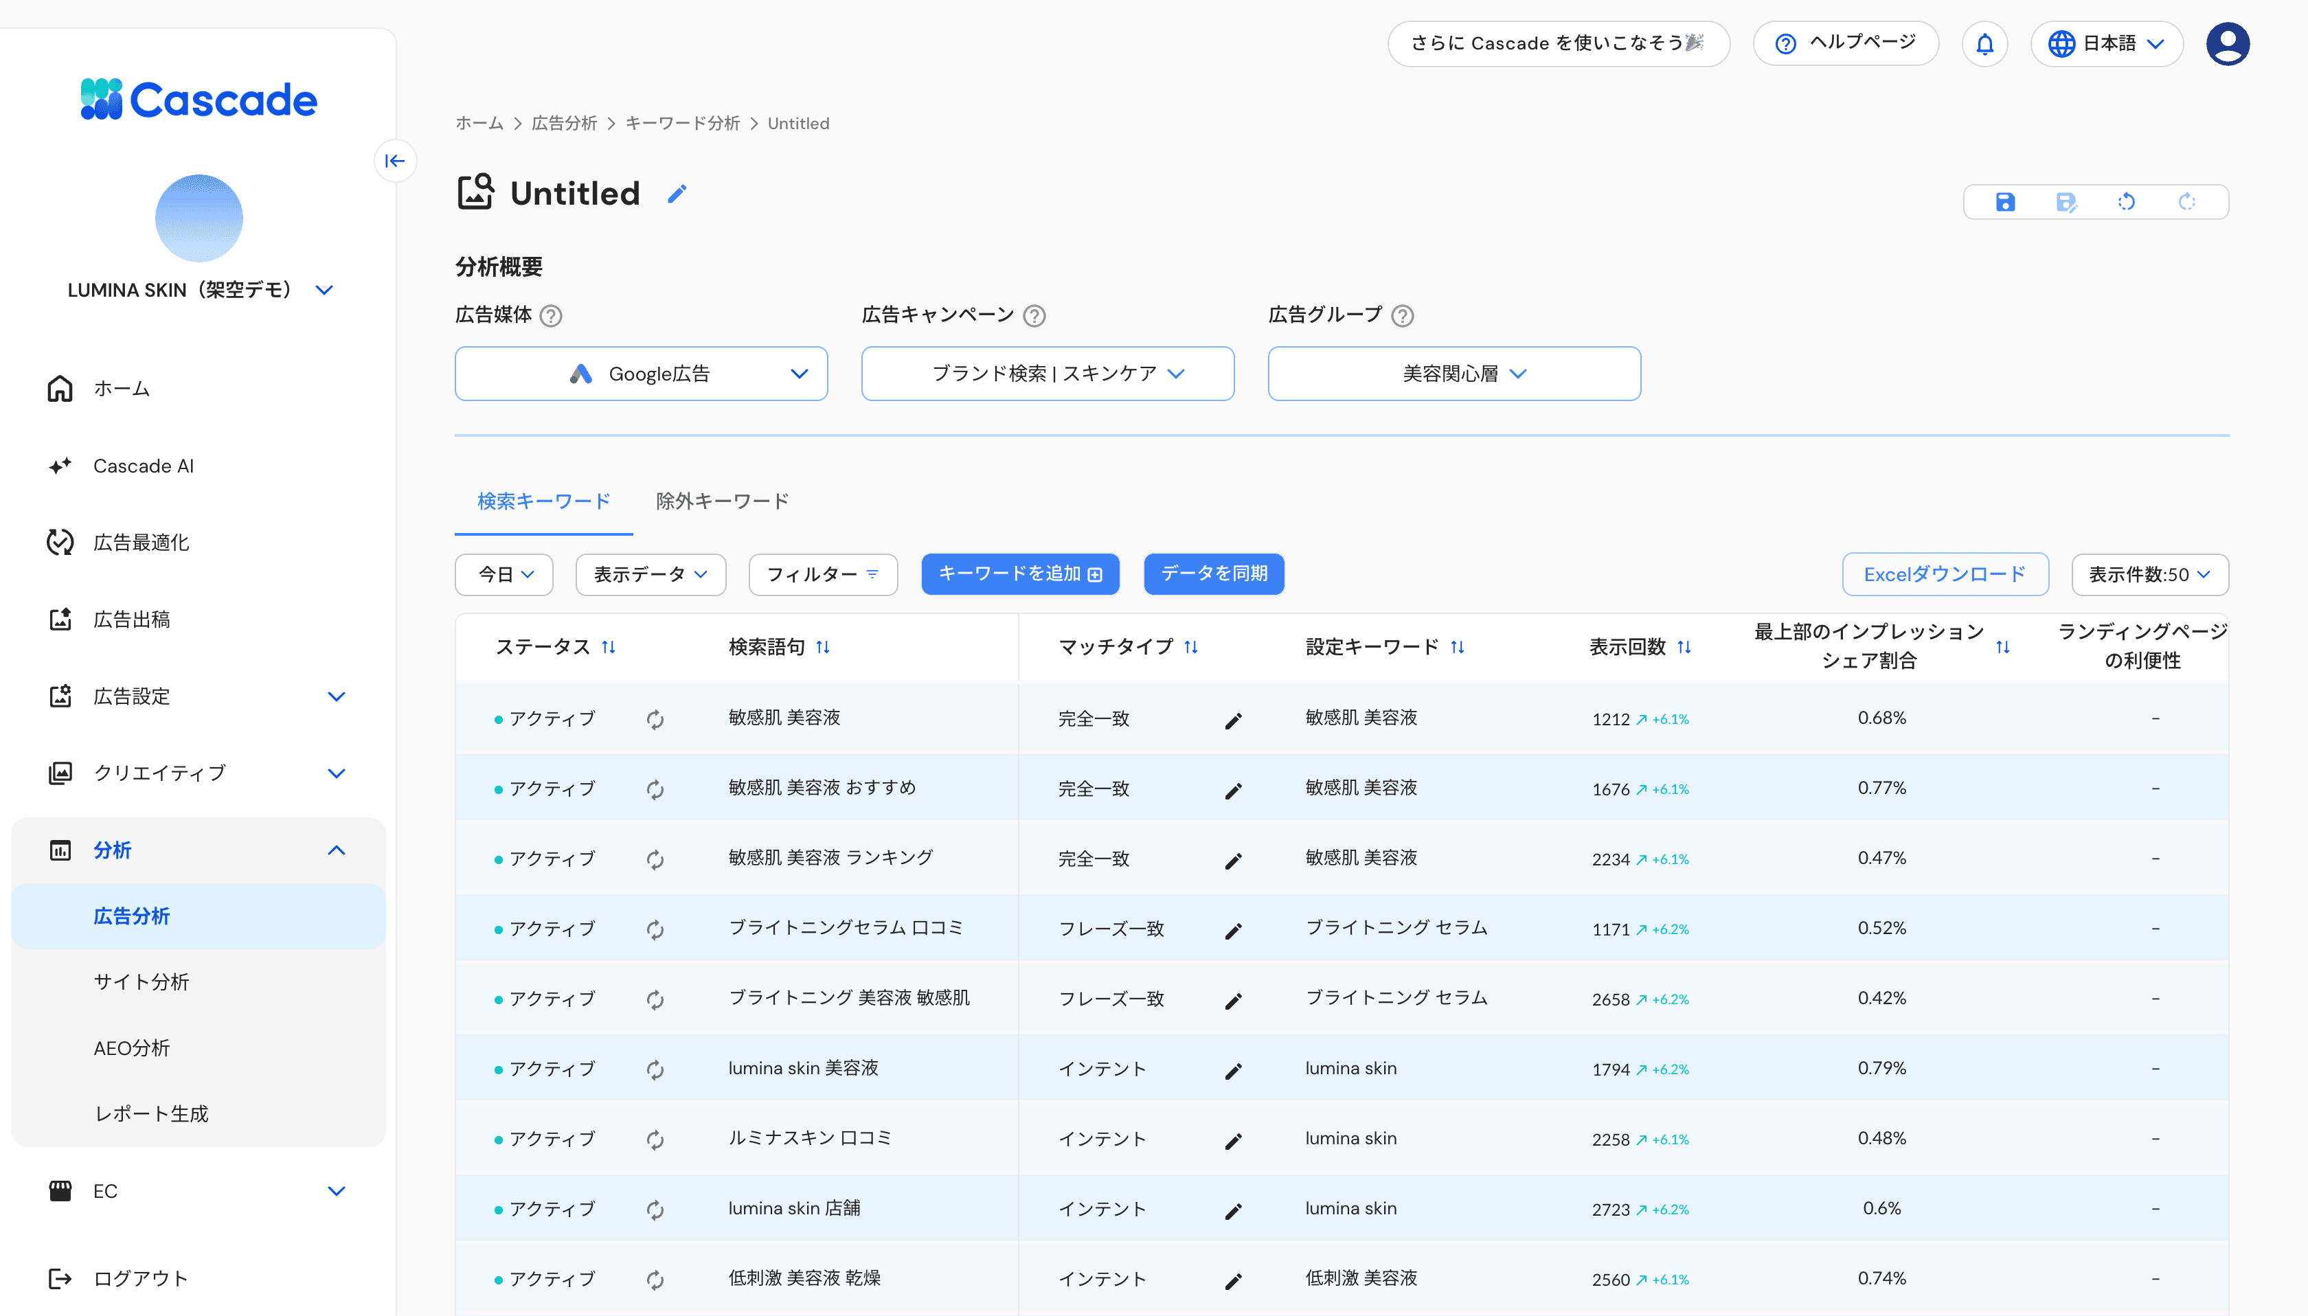The width and height of the screenshot is (2308, 1316).
Task: Open the 表示データ dropdown
Action: coord(650,575)
